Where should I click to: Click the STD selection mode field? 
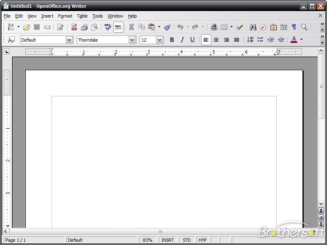(x=187, y=240)
